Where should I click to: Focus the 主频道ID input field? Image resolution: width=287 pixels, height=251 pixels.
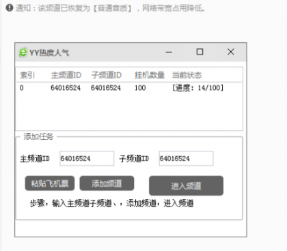coord(87,158)
